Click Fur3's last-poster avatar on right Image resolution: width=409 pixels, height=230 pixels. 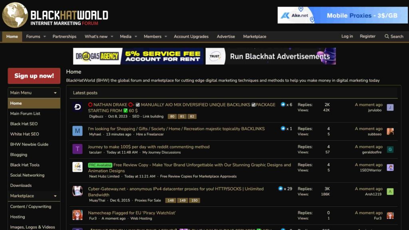390,215
